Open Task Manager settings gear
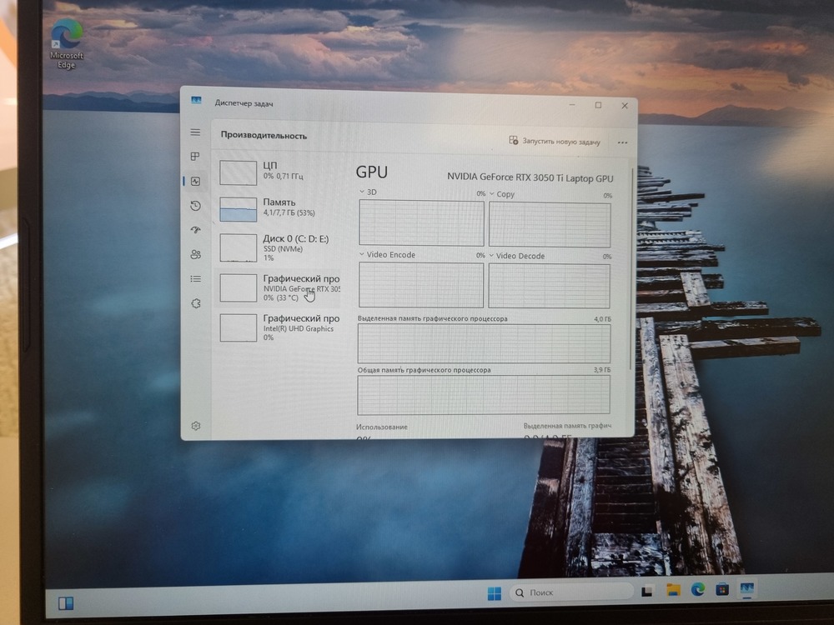The height and width of the screenshot is (625, 834). (x=196, y=426)
